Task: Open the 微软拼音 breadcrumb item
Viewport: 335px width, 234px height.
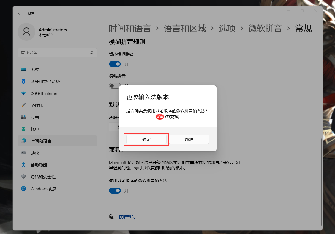Action: 265,28
